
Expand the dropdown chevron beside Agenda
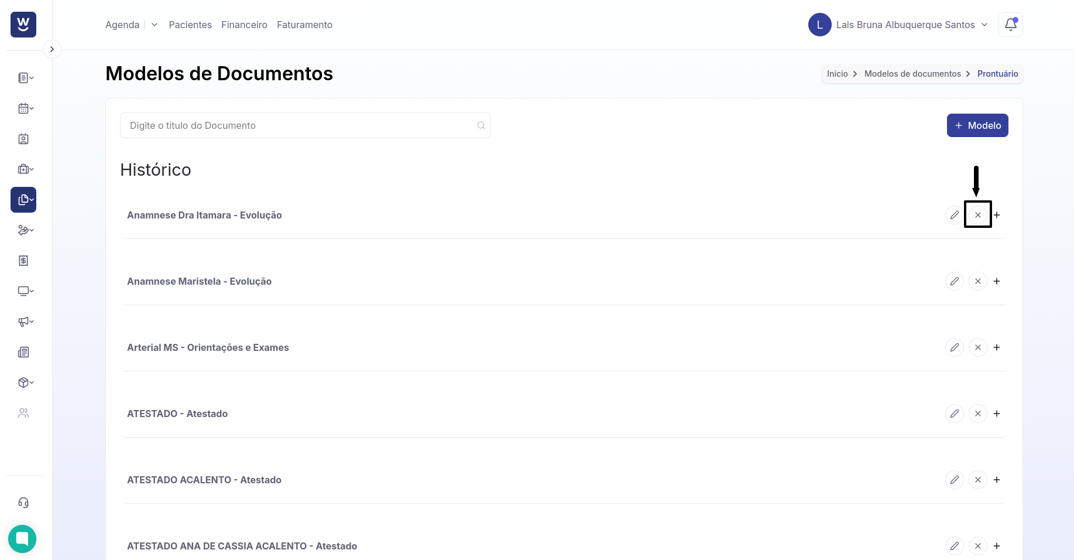[155, 25]
